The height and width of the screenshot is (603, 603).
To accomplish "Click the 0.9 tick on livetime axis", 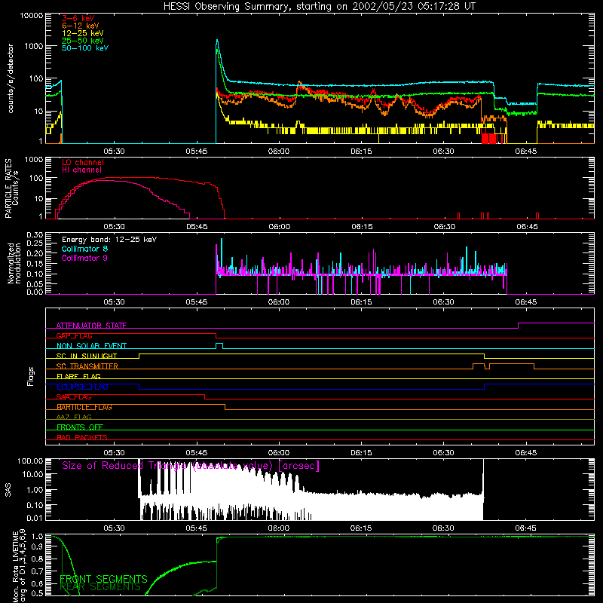I will click(37, 546).
